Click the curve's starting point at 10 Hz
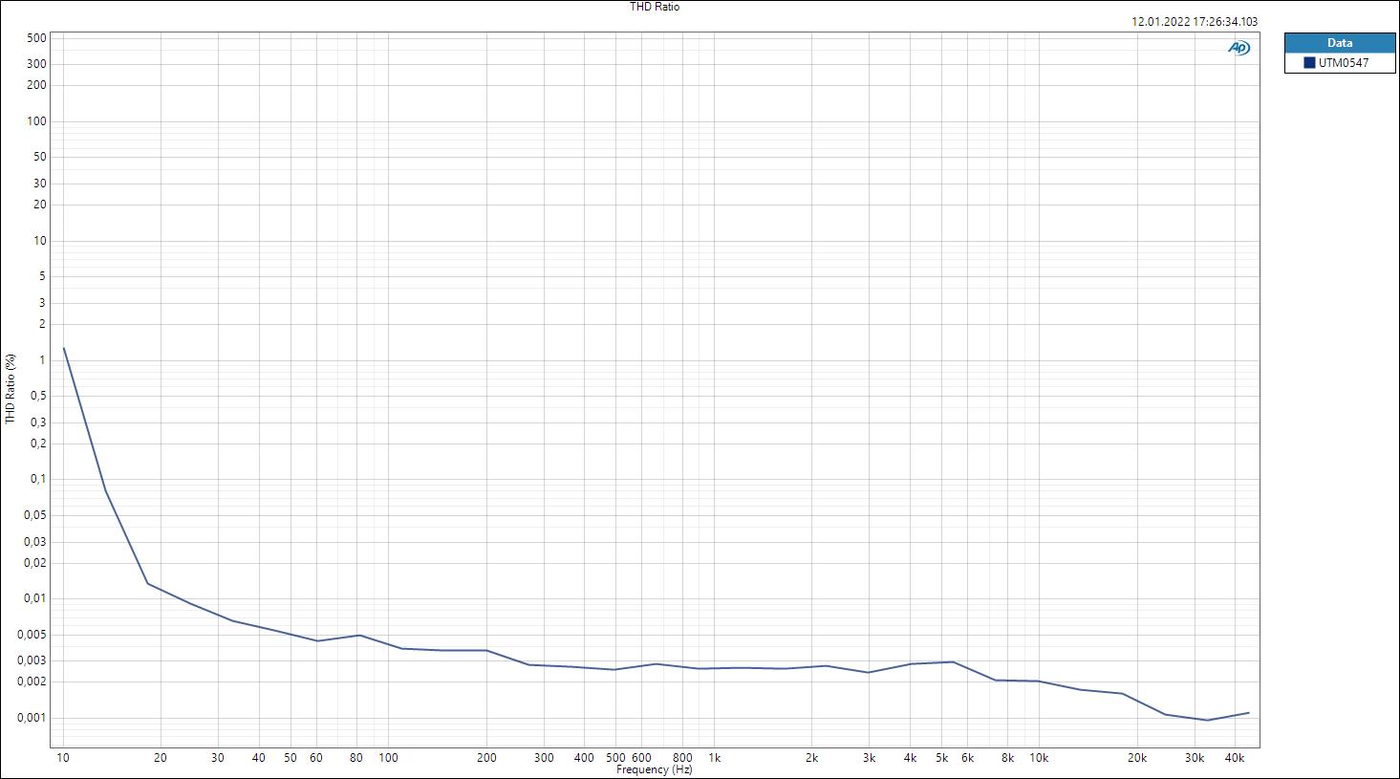This screenshot has width=1400, height=779. [x=64, y=348]
